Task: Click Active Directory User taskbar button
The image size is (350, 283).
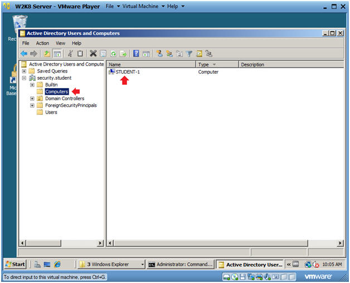Action: point(250,265)
